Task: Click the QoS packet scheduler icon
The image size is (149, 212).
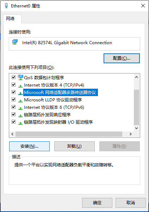Action: (20, 77)
